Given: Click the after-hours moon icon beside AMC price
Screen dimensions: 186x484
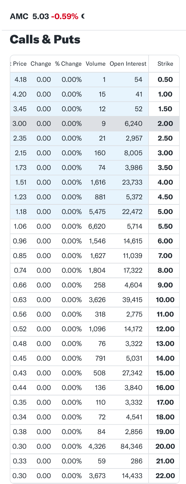Looking at the screenshot, I should pos(83,16).
